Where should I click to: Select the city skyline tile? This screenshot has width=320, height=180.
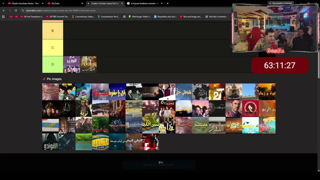(134, 125)
